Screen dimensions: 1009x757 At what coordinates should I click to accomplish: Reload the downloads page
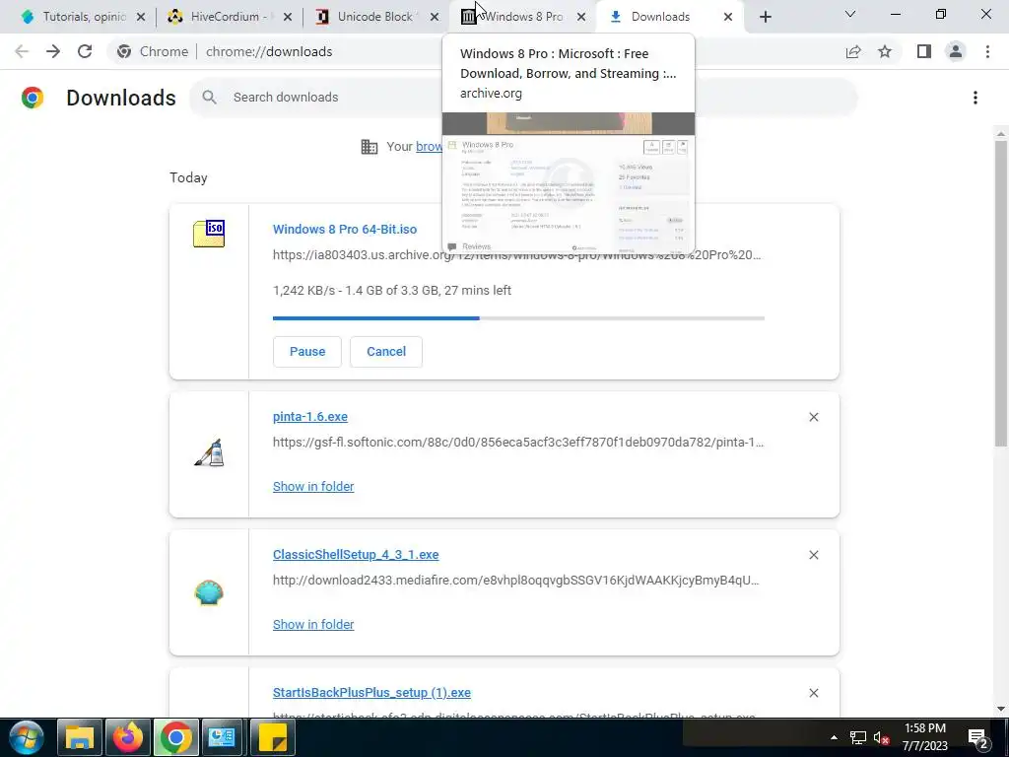[85, 51]
